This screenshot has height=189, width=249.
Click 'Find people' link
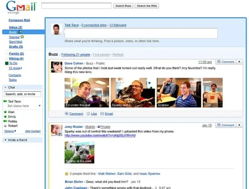click(101, 54)
